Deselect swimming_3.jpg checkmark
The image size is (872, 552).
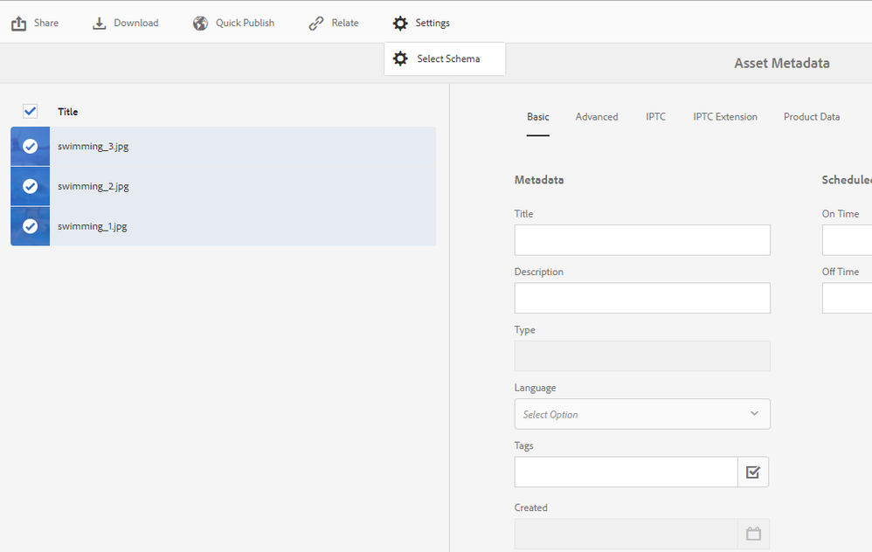pos(30,146)
